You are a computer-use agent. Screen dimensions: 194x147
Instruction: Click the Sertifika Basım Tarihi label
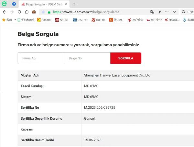(37, 140)
